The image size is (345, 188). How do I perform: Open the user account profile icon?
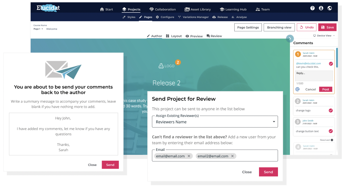click(321, 8)
